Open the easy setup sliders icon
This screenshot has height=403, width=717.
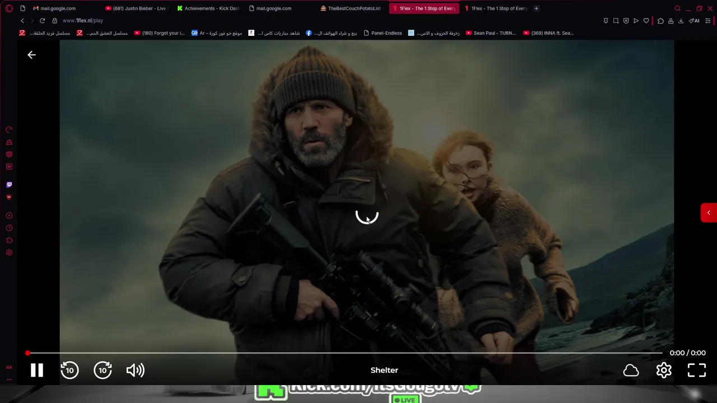(x=708, y=21)
